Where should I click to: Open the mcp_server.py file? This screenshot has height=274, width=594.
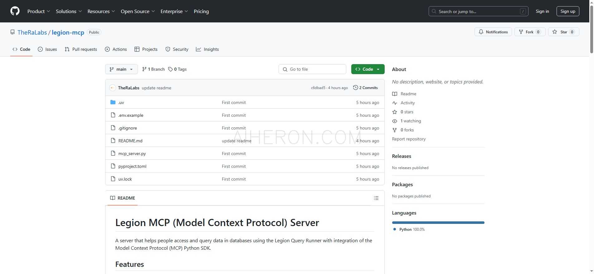coord(132,154)
